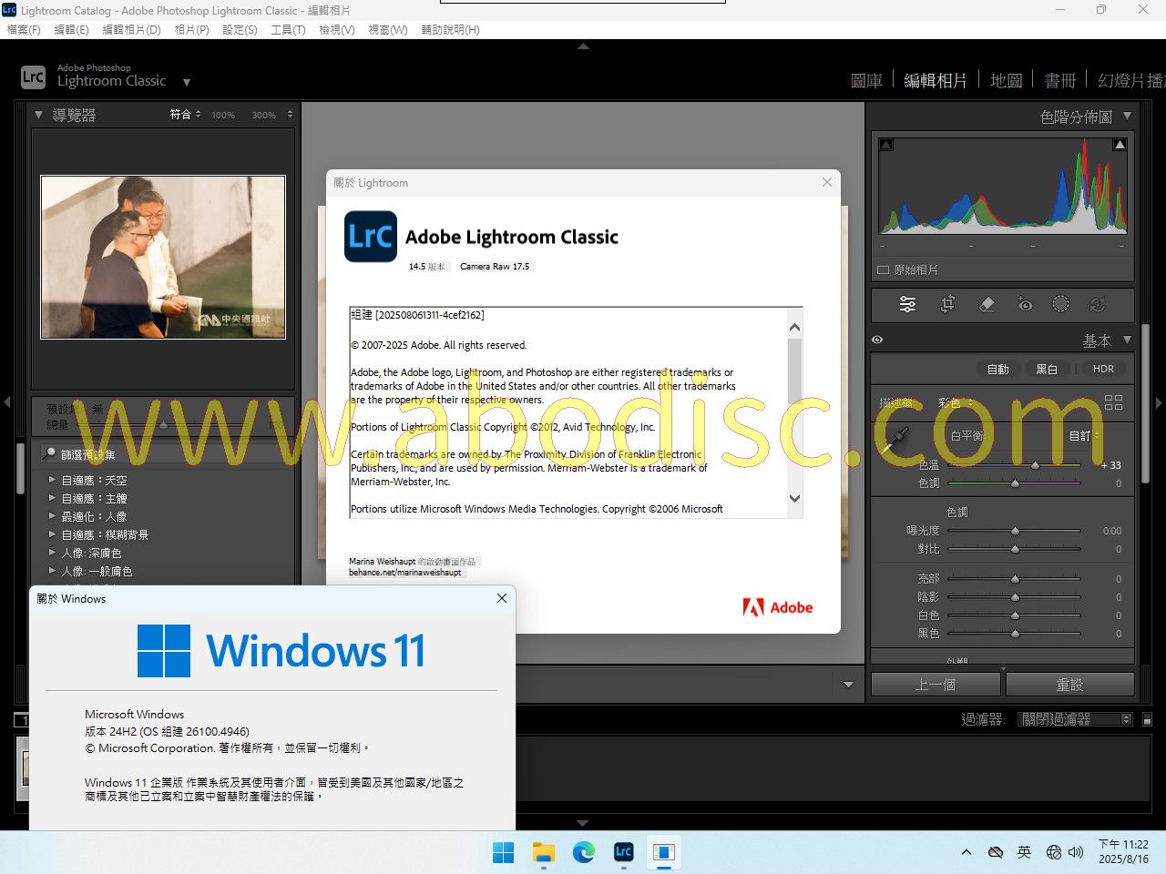Open the 編輯(E) menu
Screen dimensions: 1166x874
[x=71, y=29]
